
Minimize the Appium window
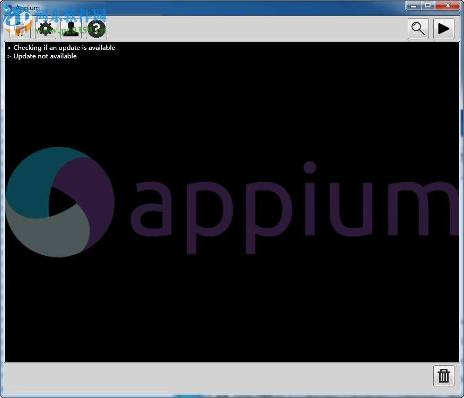[x=413, y=5]
